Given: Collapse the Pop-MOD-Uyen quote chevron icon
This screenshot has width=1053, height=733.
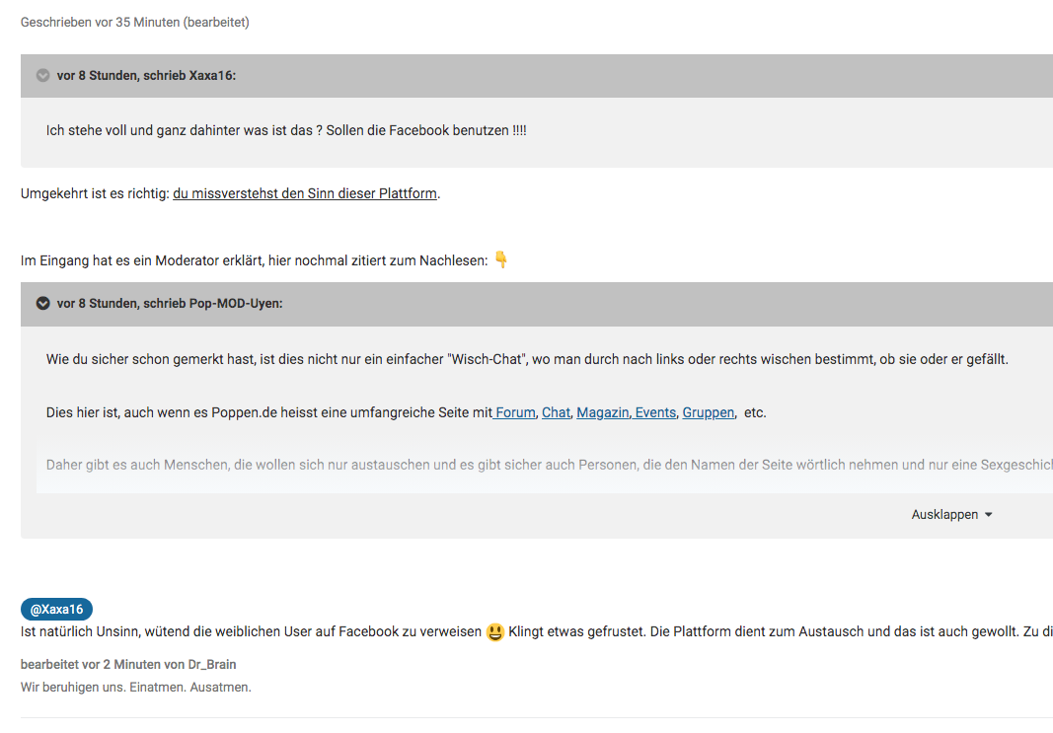Looking at the screenshot, I should click(x=42, y=304).
